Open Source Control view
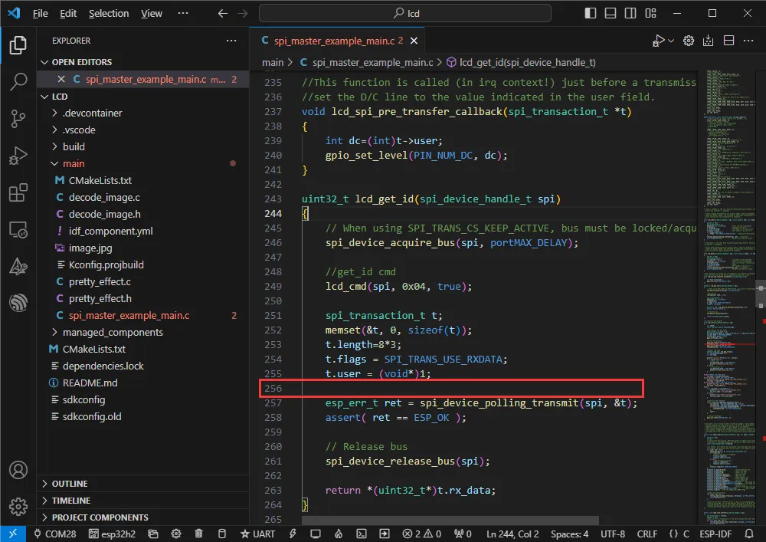 [x=18, y=119]
